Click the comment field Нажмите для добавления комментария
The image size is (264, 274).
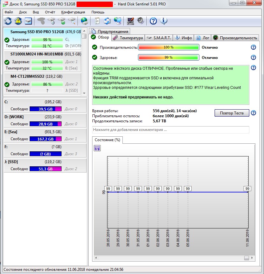tap(171, 130)
